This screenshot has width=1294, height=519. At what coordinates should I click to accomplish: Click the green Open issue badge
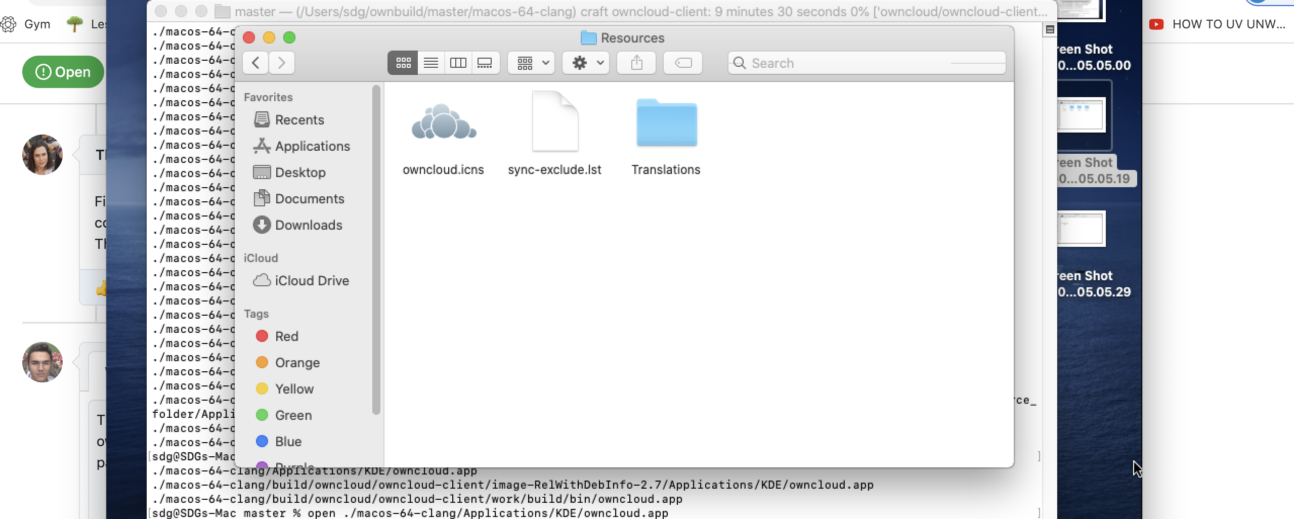coord(63,72)
